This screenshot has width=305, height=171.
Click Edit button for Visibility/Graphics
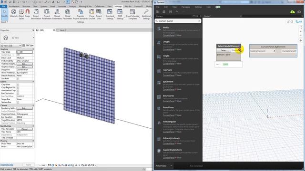pyautogui.click(x=24, y=64)
